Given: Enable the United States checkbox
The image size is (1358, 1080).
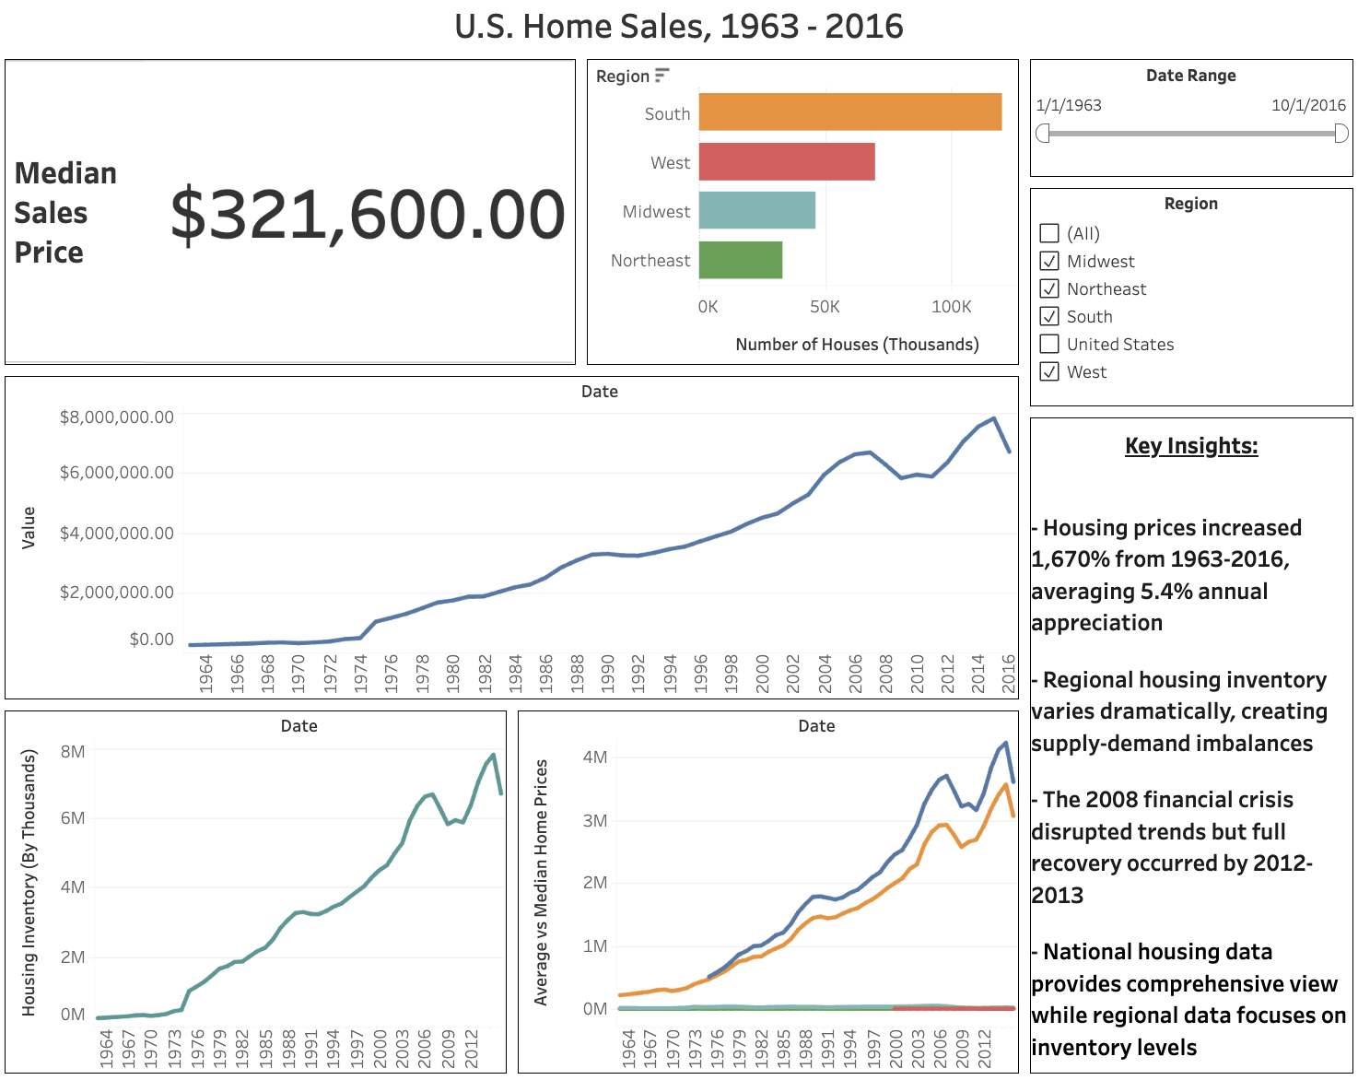Looking at the screenshot, I should point(1049,344).
